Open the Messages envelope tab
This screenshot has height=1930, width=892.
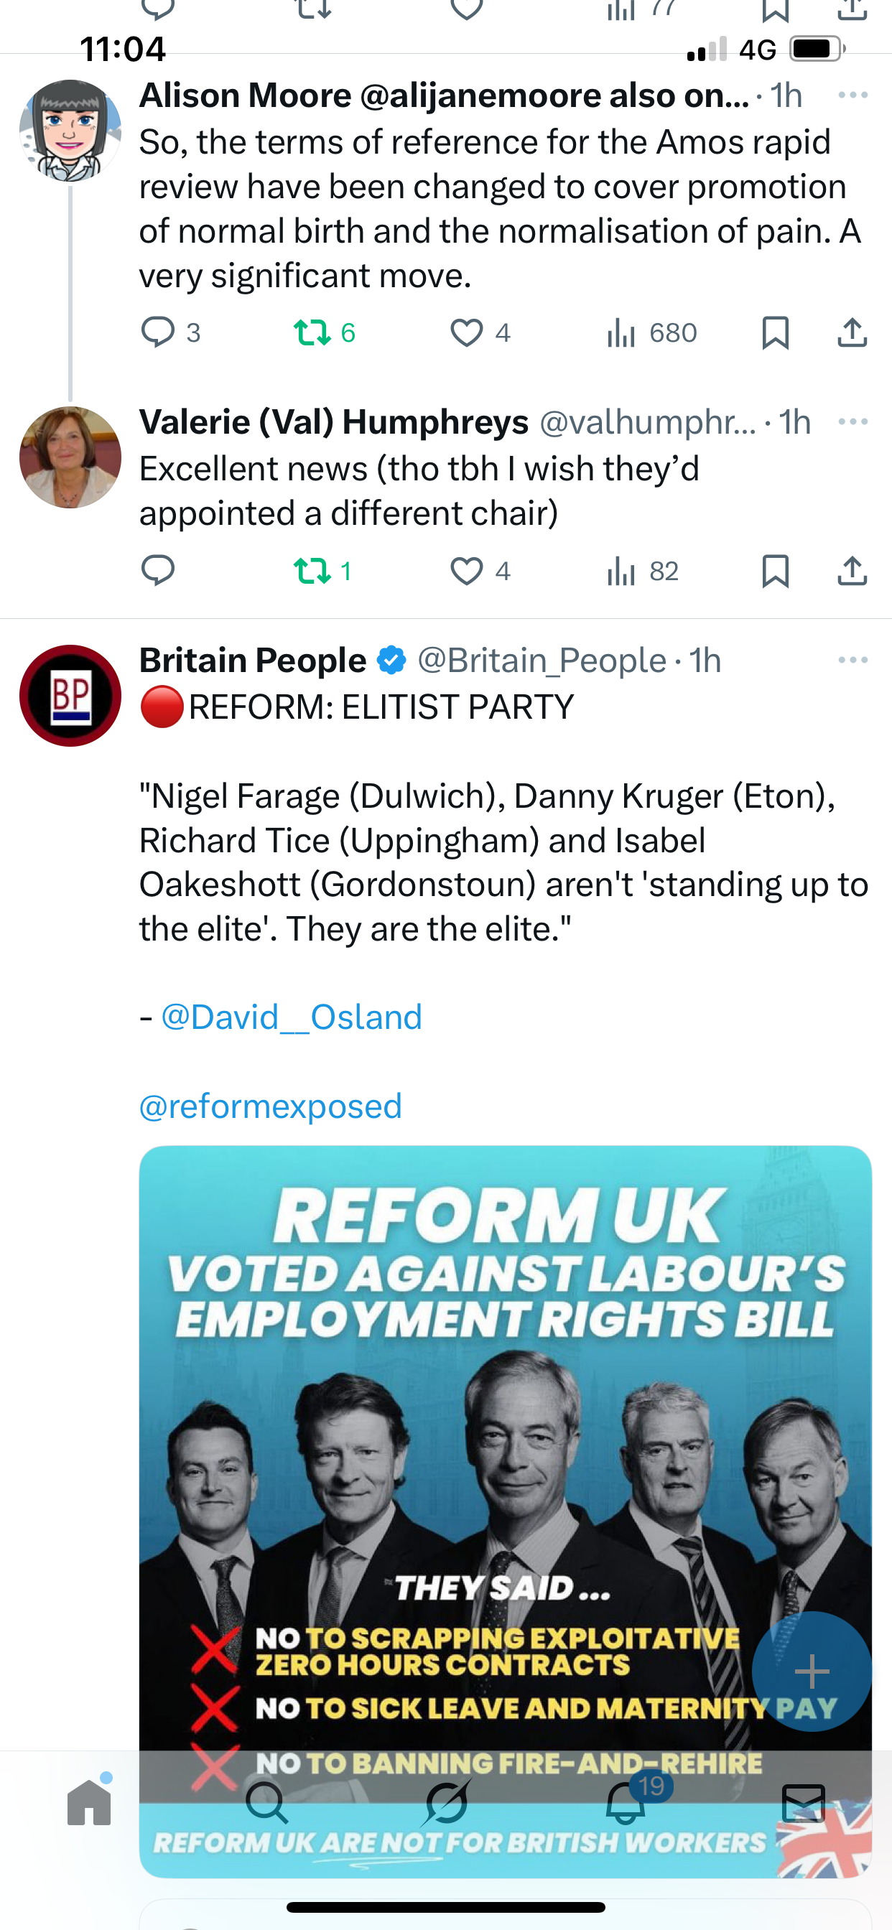[804, 1803]
